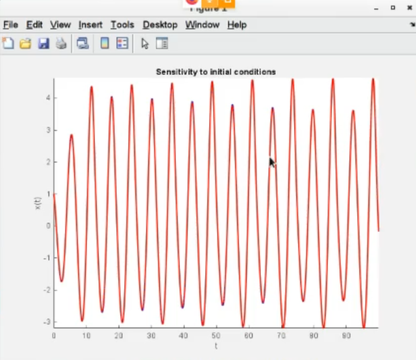
Task: Insert a legend using the toolbar icon
Action: 122,44
